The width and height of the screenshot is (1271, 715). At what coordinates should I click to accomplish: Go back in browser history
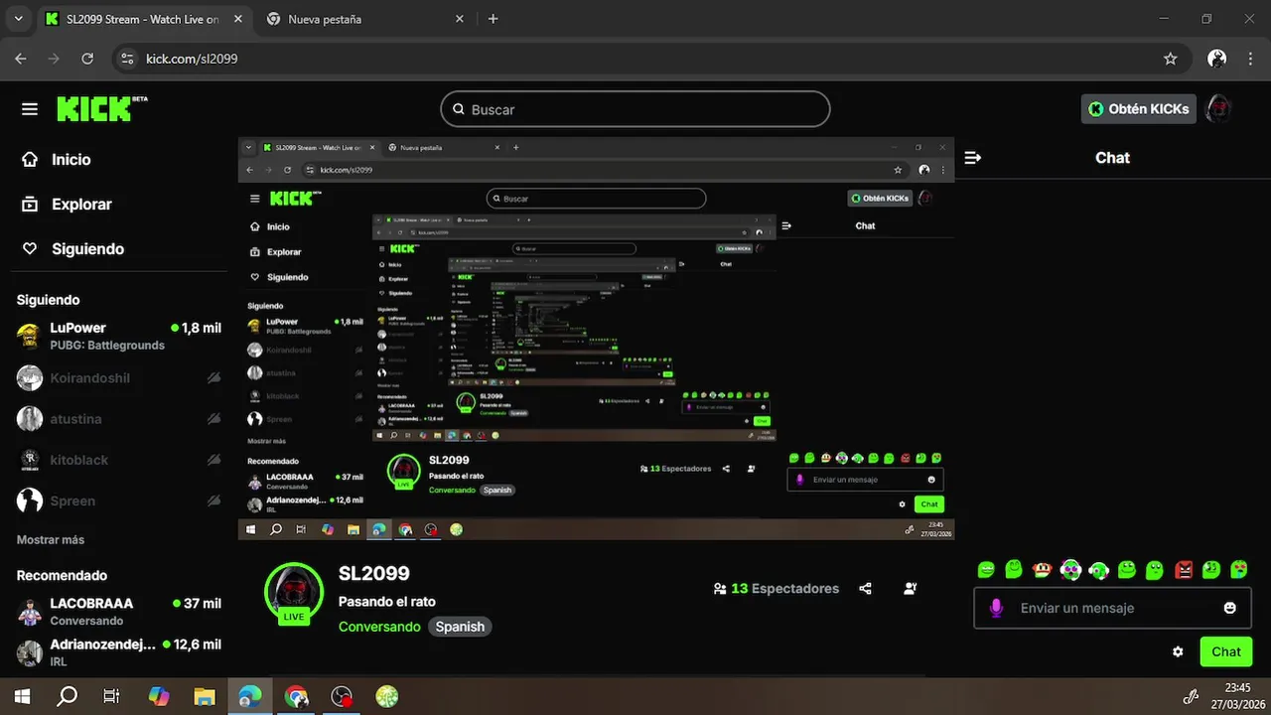coord(21,59)
